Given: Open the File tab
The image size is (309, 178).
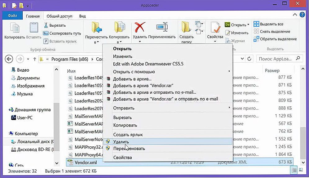Looking at the screenshot, I should point(12,16).
